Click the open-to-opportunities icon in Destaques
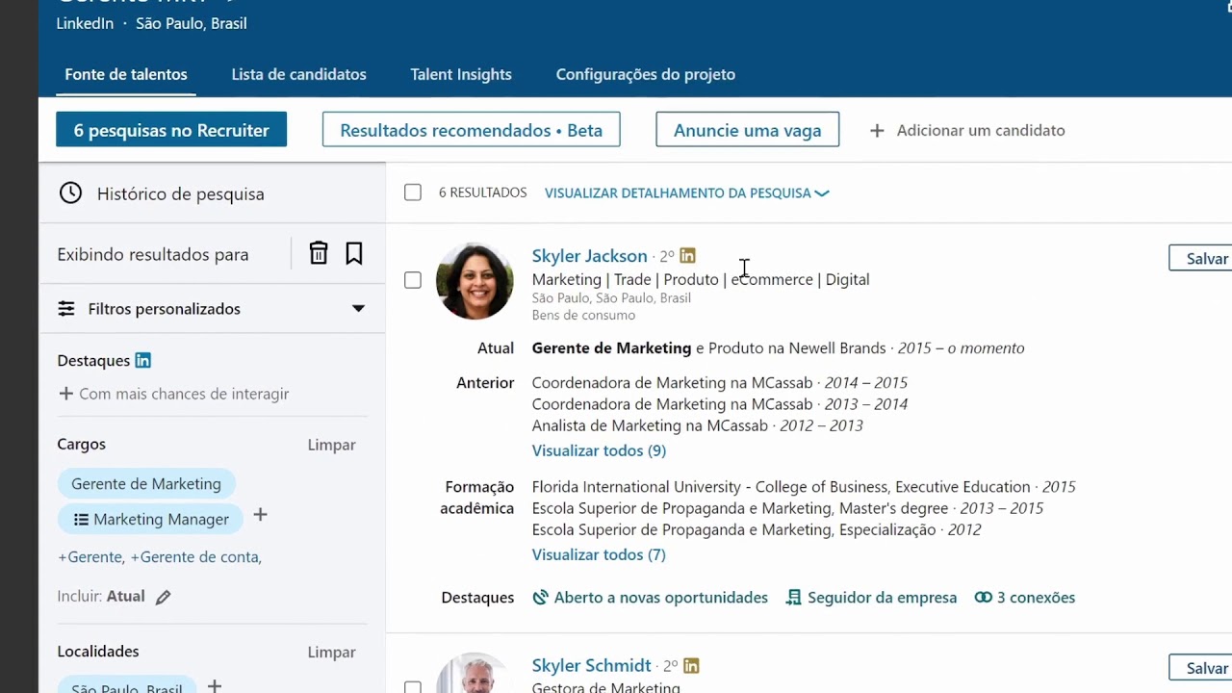The height and width of the screenshot is (693, 1232). coord(541,598)
